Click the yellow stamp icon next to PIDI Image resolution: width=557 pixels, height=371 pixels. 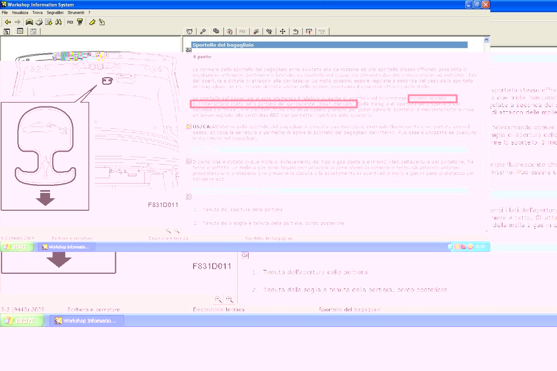click(x=80, y=22)
